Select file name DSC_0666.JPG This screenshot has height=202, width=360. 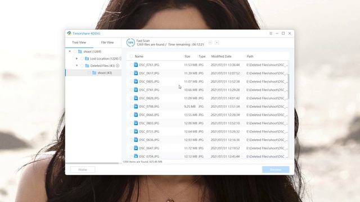coord(149,114)
